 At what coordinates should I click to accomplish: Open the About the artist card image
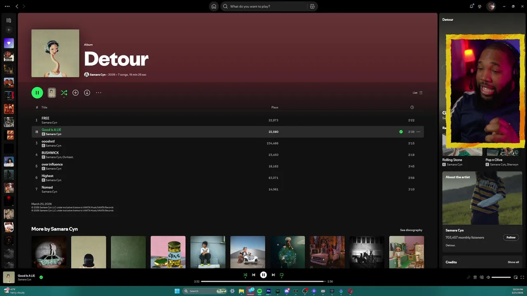point(482,198)
